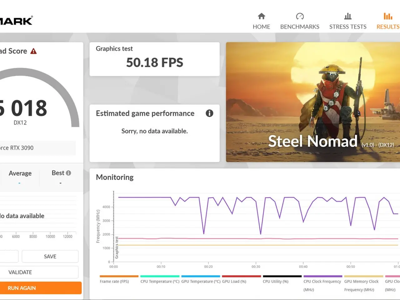The image size is (400, 300).
Task: Click the Best column label
Action: (x=58, y=173)
